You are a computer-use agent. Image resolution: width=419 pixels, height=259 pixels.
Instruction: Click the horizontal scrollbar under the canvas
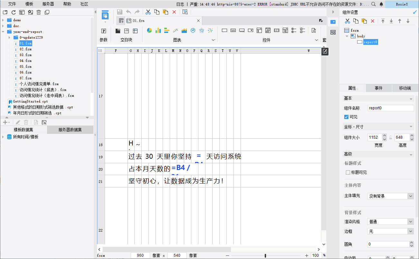167,249
